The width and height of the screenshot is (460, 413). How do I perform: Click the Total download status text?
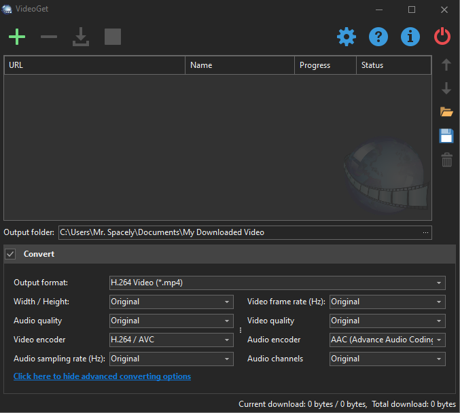click(x=414, y=404)
